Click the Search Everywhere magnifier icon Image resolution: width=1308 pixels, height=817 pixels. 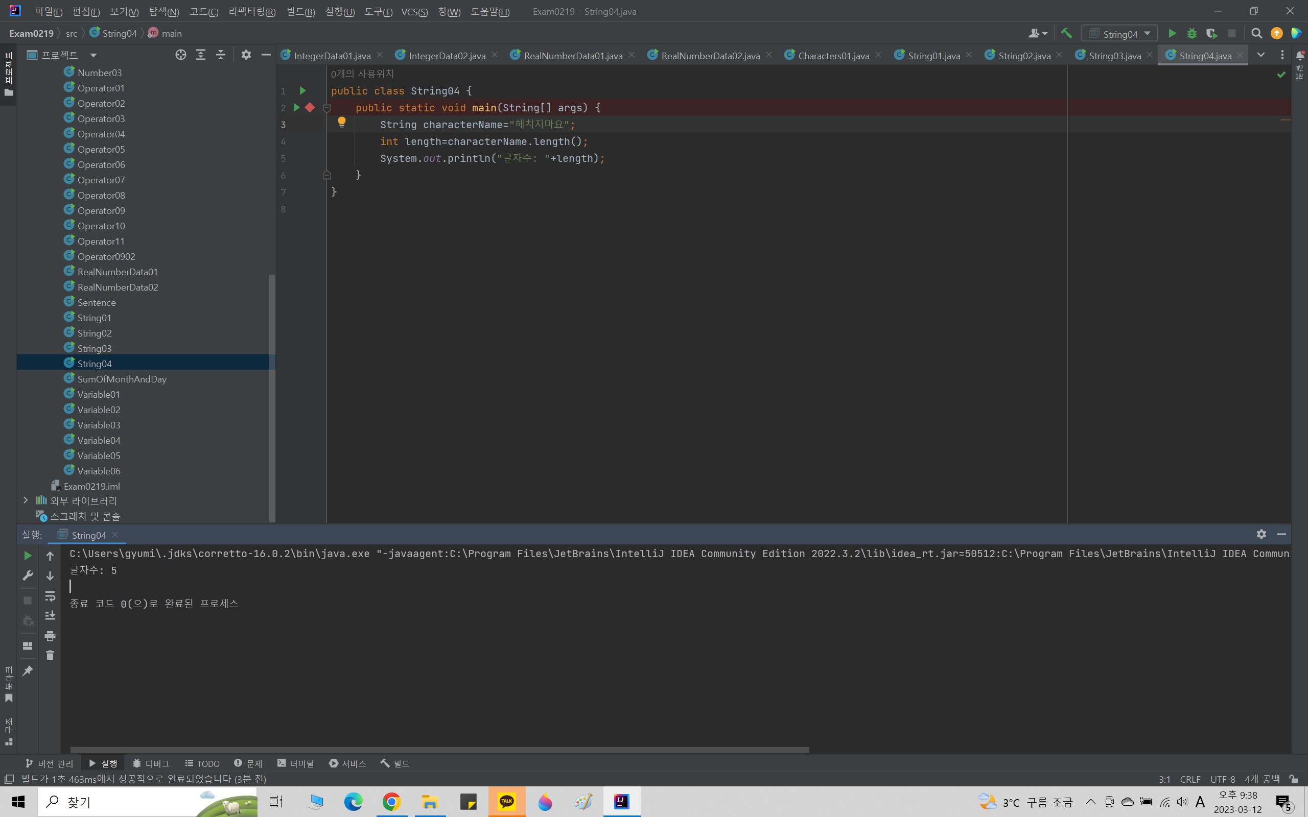[x=1257, y=34]
